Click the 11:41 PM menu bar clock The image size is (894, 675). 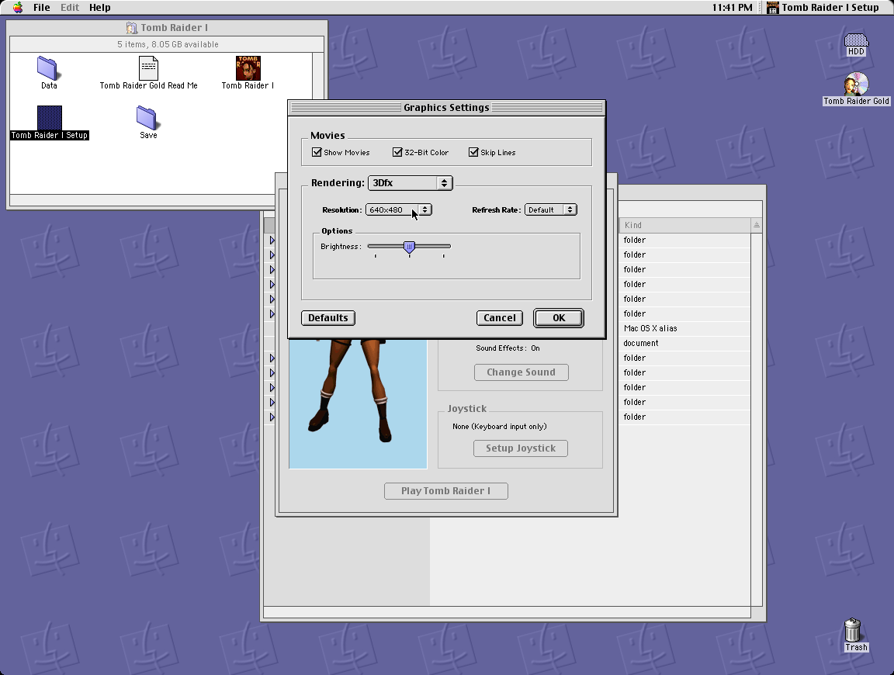(732, 8)
